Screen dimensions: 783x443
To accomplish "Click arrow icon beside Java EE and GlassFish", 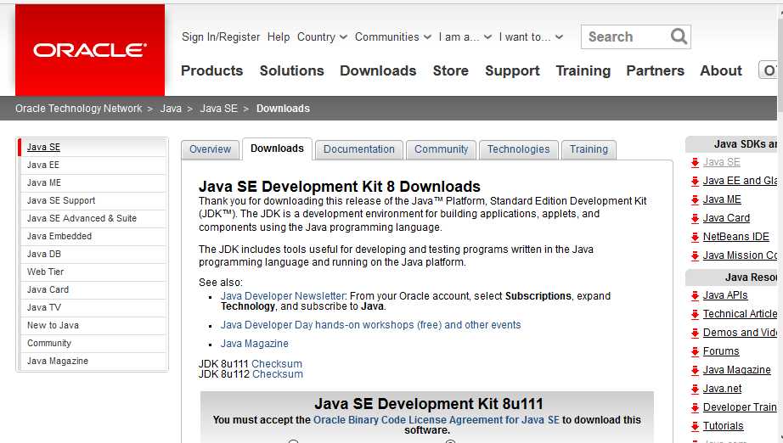I will 695,181.
